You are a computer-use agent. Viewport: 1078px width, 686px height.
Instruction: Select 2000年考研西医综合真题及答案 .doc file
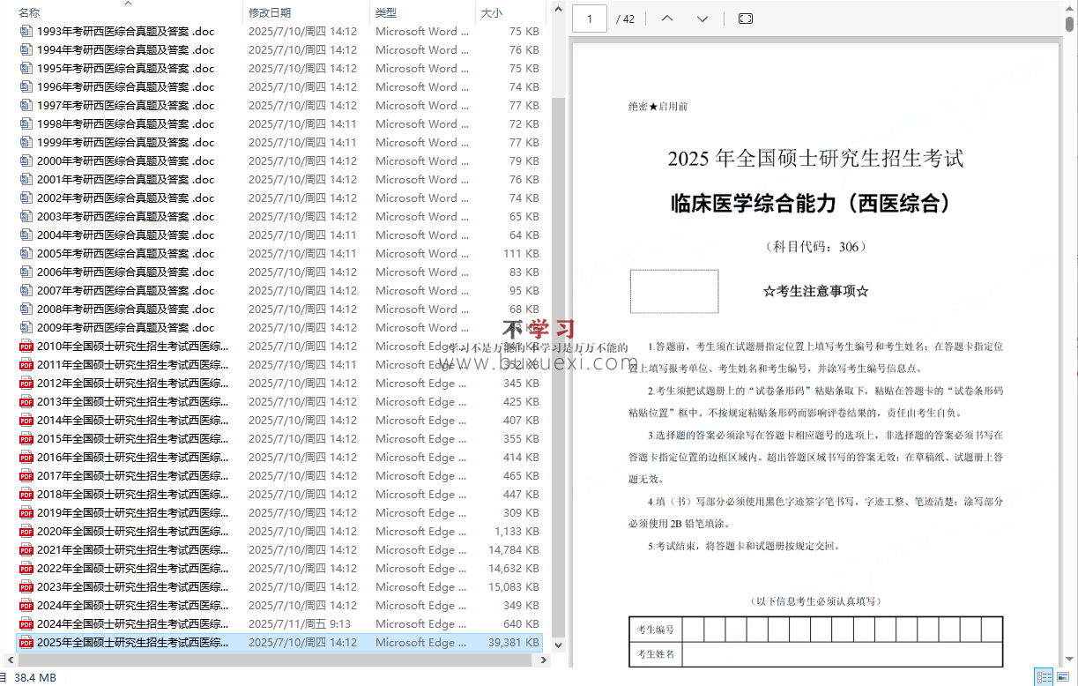(125, 161)
